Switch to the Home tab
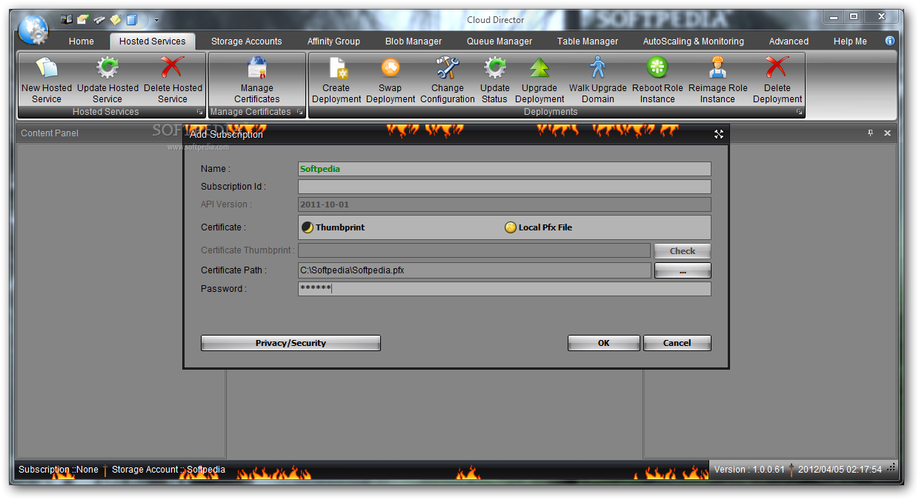The height and width of the screenshot is (500, 919). click(82, 41)
